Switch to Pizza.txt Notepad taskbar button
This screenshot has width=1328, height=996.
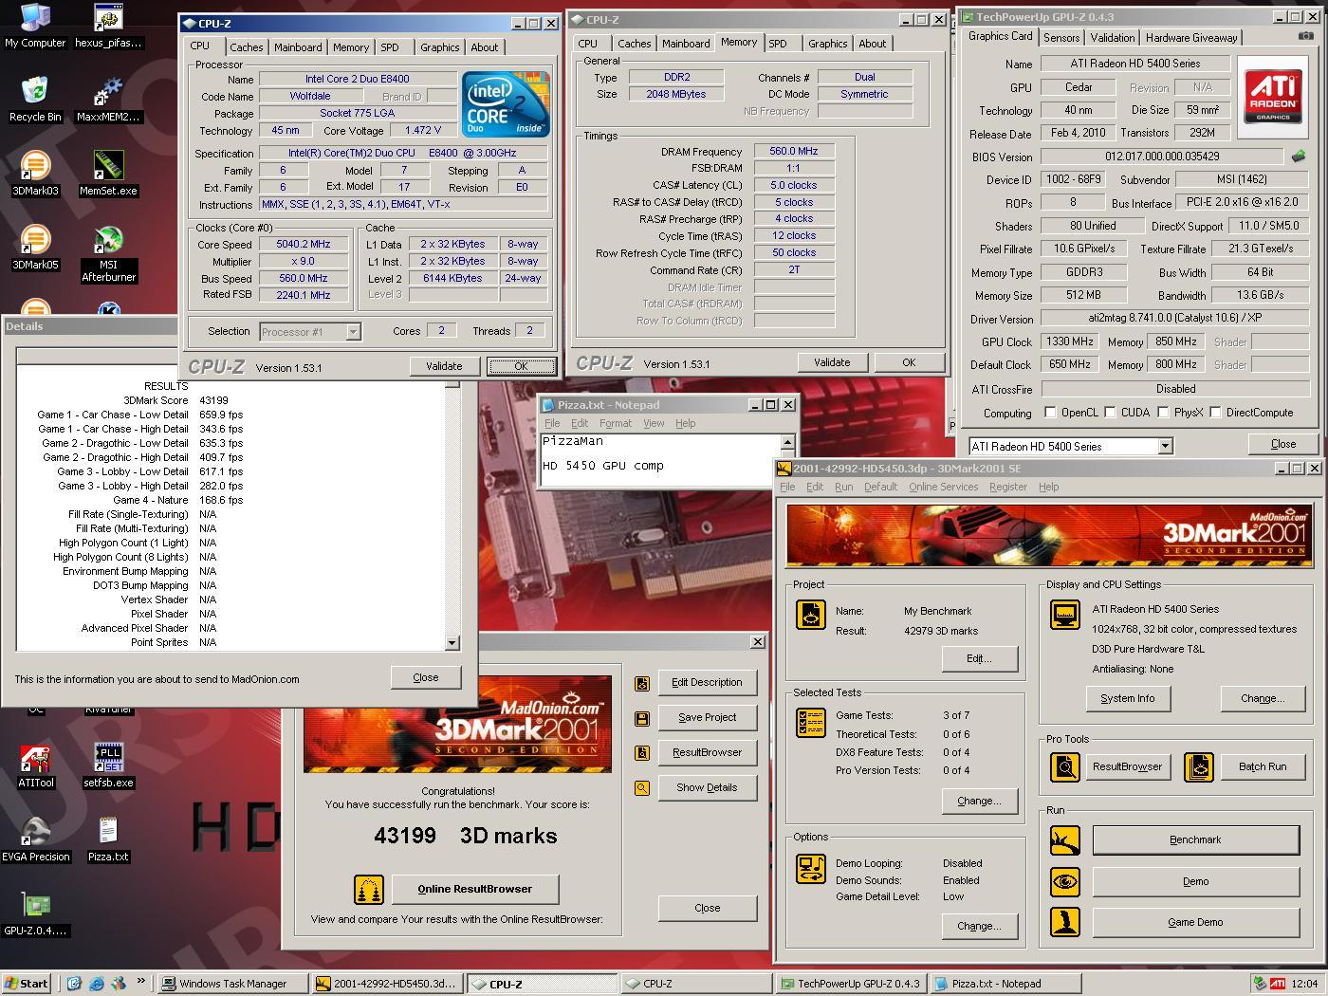point(1005,984)
